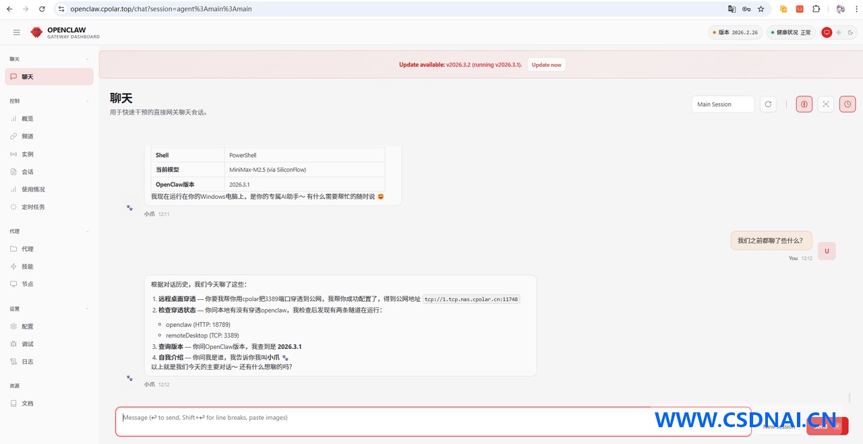863x444 pixels.
Task: Go to the 频道 channels page
Action: pyautogui.click(x=49, y=136)
